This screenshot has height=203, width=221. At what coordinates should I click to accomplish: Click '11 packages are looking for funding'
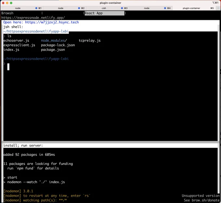pyautogui.click(x=38, y=164)
